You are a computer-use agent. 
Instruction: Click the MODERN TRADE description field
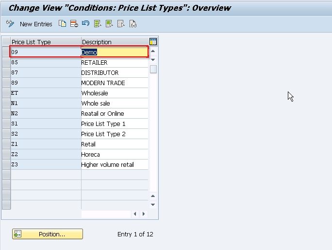click(x=115, y=83)
